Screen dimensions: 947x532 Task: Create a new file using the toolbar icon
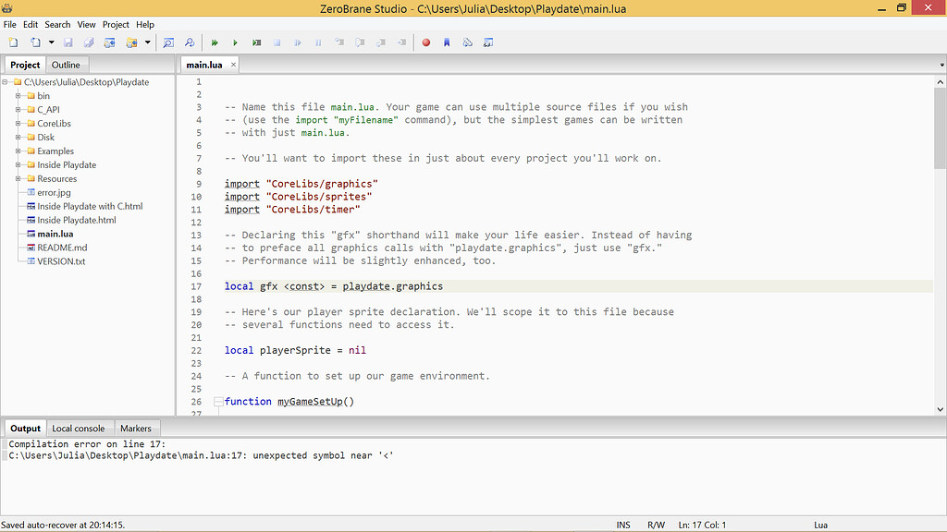14,42
